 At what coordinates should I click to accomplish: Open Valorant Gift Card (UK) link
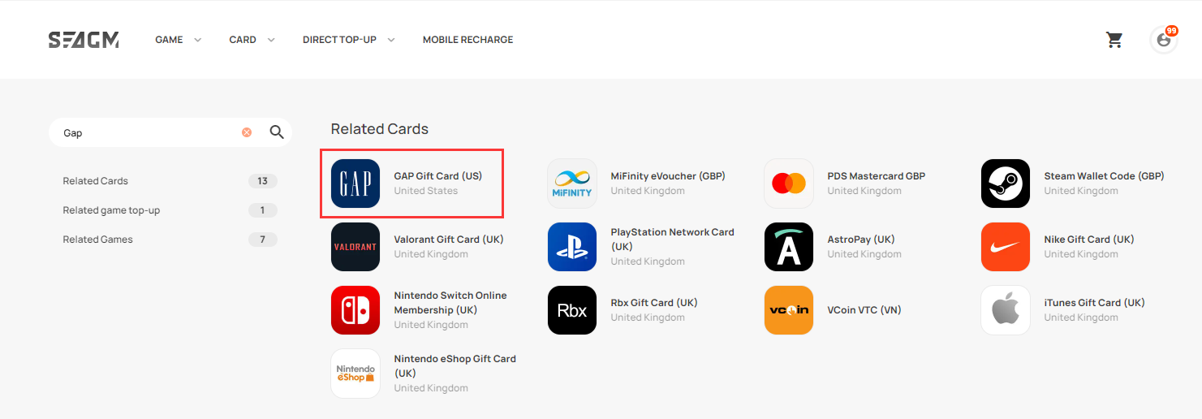coord(449,240)
